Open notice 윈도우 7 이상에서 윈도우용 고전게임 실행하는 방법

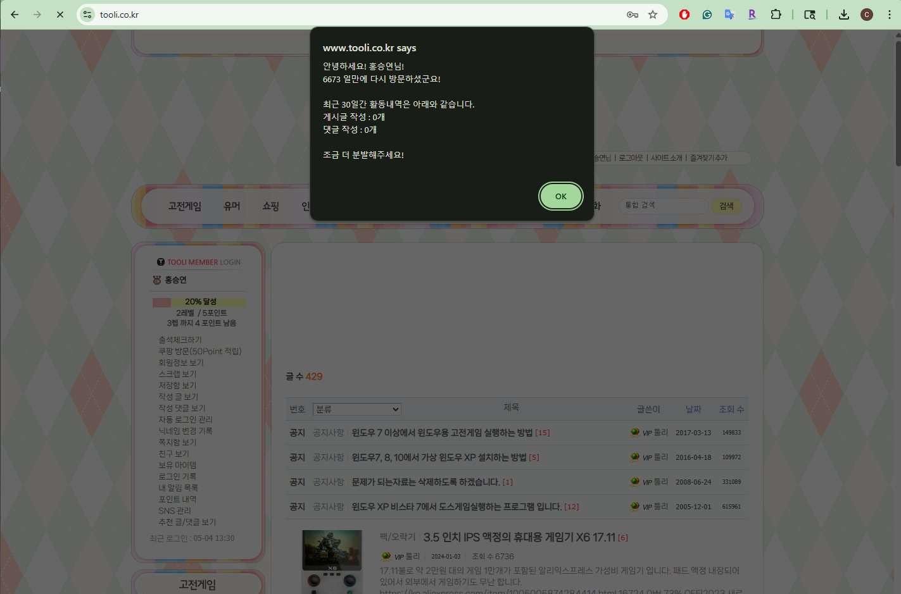(x=442, y=433)
